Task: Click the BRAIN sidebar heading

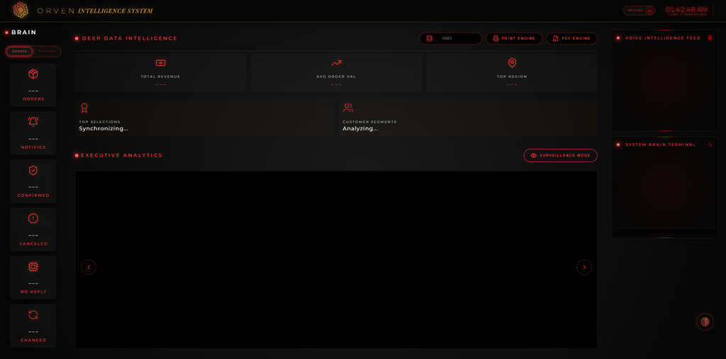Action: [x=23, y=33]
